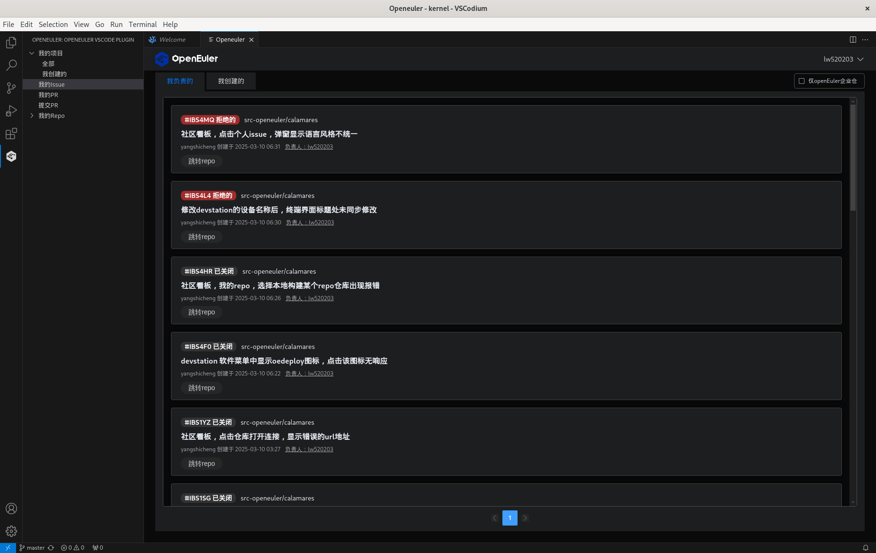Click the synchronize changes icon
The height and width of the screenshot is (553, 876).
(x=51, y=548)
